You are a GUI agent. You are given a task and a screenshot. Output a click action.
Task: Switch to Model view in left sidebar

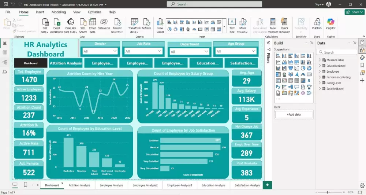5,62
